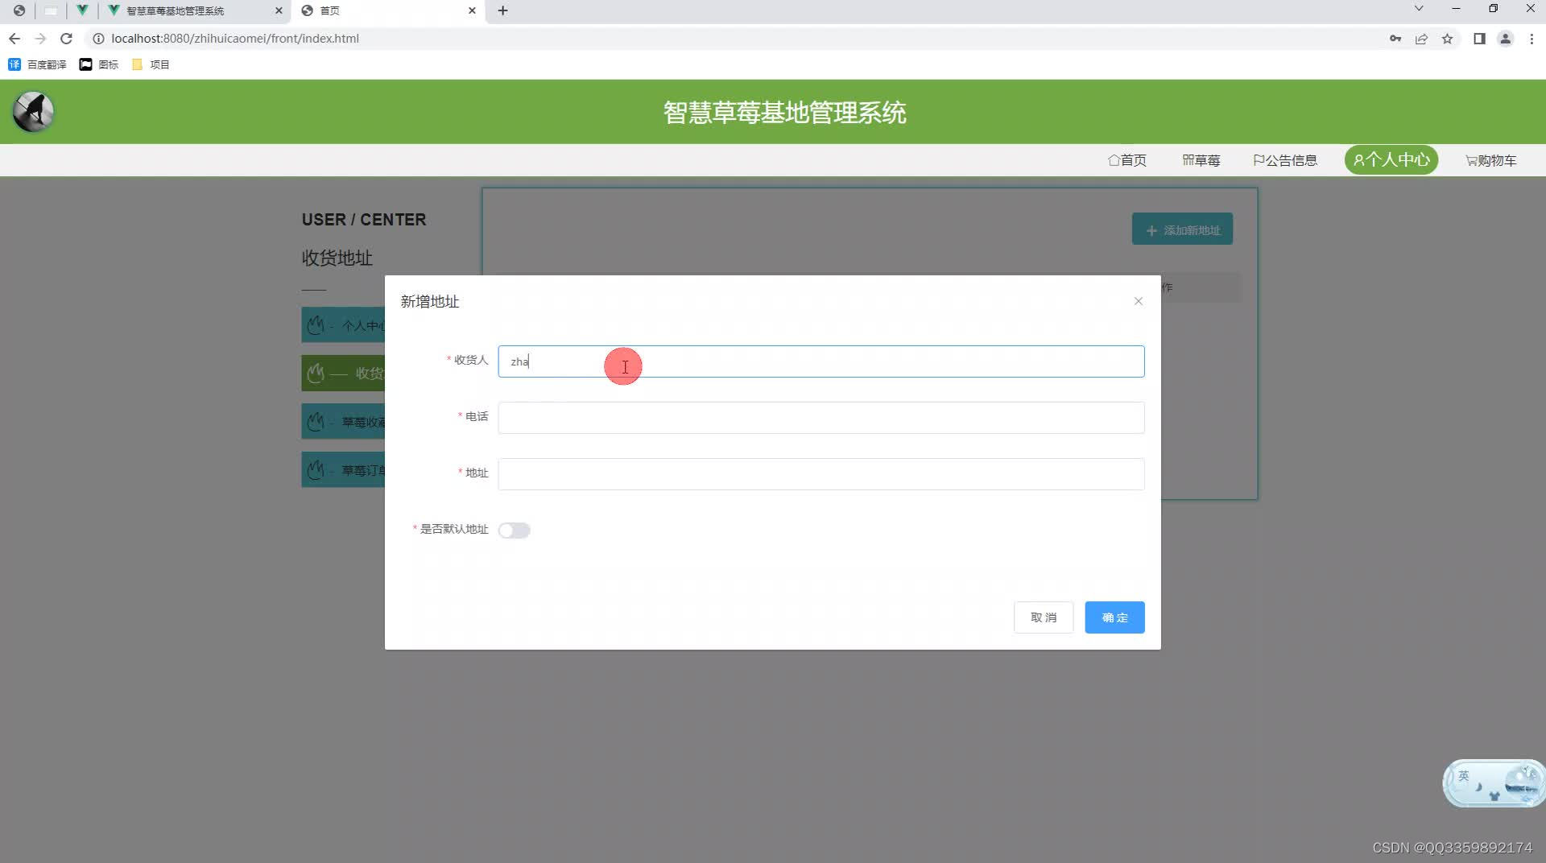This screenshot has height=863, width=1546.
Task: Click the address bar URL
Action: click(235, 39)
